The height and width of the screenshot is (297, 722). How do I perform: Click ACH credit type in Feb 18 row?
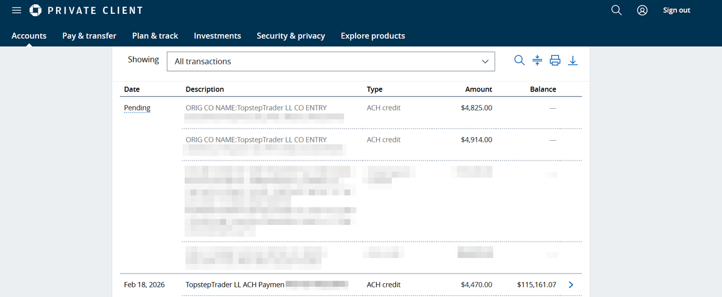pos(384,284)
